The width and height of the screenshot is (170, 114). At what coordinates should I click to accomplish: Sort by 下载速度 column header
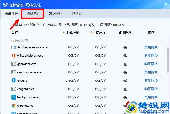(73, 33)
